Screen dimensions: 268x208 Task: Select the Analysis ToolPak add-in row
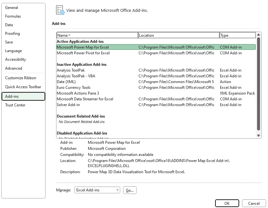pyautogui.click(x=156, y=70)
